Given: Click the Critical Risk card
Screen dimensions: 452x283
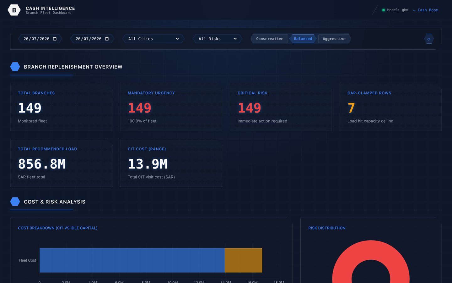Looking at the screenshot, I should 281,107.
